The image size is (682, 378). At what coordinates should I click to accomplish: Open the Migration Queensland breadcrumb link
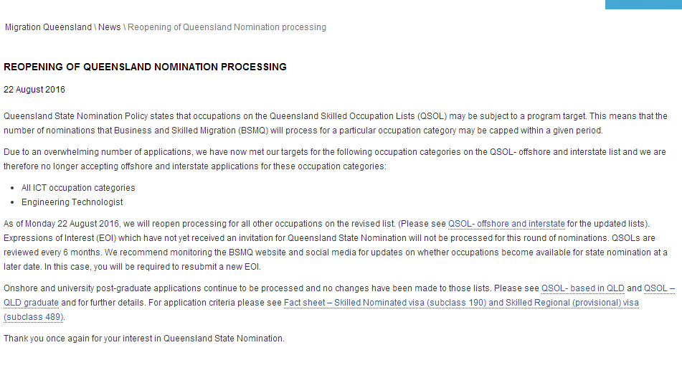pyautogui.click(x=48, y=27)
